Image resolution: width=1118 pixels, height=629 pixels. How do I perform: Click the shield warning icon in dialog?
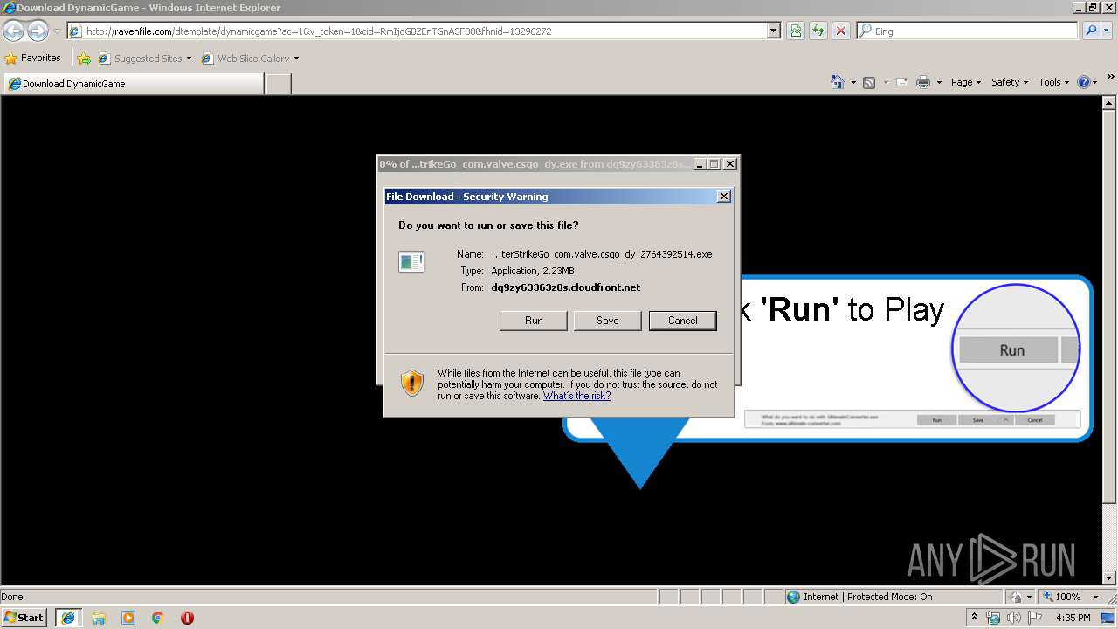click(x=412, y=383)
